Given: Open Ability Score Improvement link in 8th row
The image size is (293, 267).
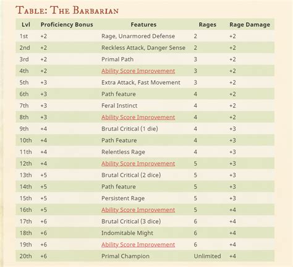Looking at the screenshot, I should [x=138, y=117].
